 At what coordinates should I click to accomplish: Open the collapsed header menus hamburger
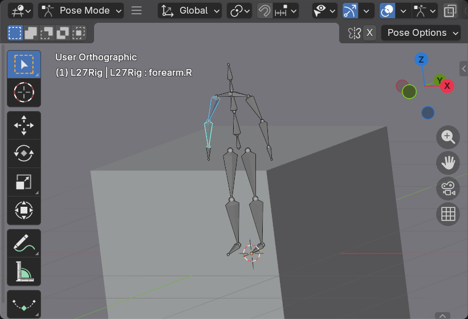(x=136, y=11)
